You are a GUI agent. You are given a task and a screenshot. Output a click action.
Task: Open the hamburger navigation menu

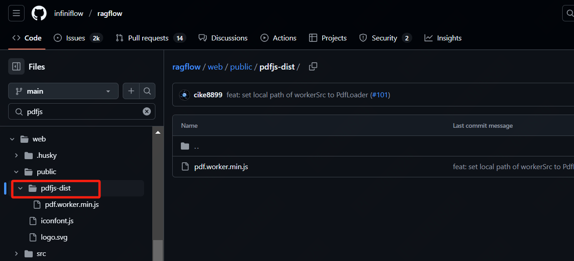coord(16,13)
